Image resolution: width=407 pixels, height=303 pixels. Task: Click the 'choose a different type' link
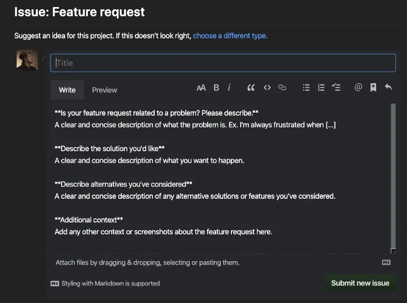(230, 36)
